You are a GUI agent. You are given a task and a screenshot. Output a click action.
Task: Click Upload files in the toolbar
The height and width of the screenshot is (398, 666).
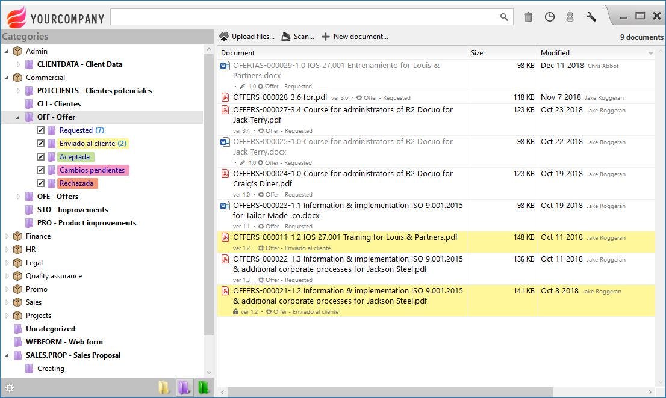click(247, 36)
